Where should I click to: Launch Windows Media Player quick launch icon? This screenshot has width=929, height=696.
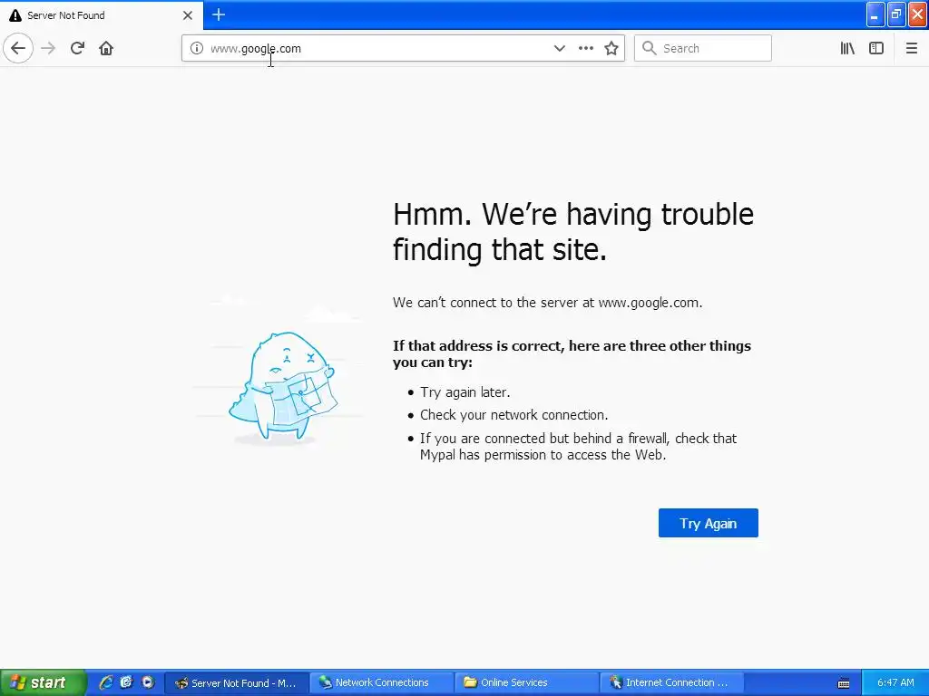pyautogui.click(x=148, y=682)
